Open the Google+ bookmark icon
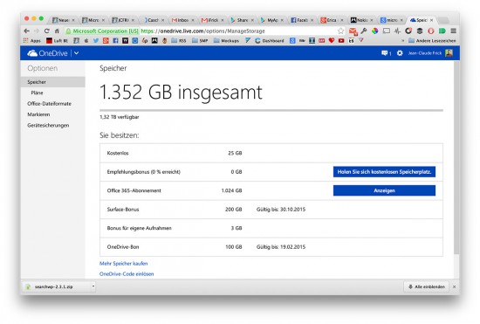This screenshot has height=324, width=480. pos(106,40)
